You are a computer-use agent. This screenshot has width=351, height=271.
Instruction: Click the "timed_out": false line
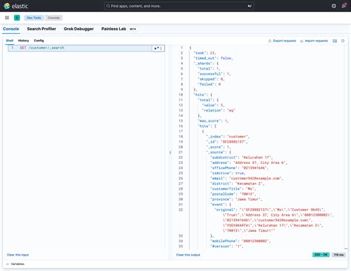tap(213, 58)
